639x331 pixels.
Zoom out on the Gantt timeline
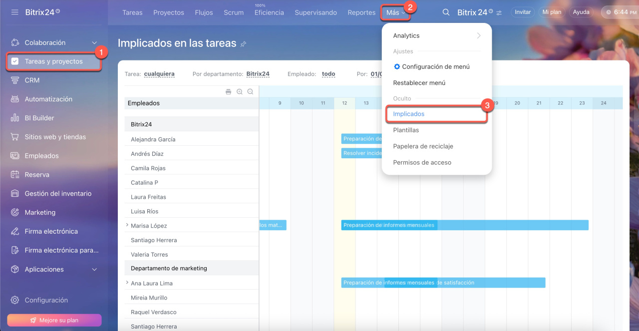[x=250, y=92]
